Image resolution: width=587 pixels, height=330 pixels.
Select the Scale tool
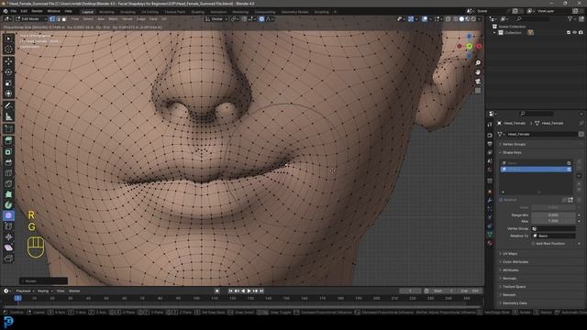coord(8,83)
